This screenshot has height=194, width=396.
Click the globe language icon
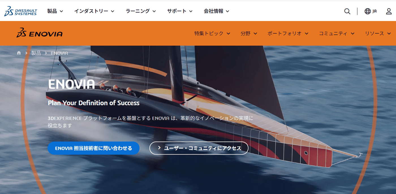pyautogui.click(x=367, y=11)
